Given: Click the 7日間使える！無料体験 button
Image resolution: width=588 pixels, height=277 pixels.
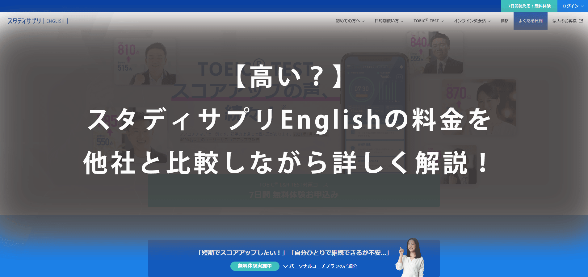Looking at the screenshot, I should pos(529,6).
